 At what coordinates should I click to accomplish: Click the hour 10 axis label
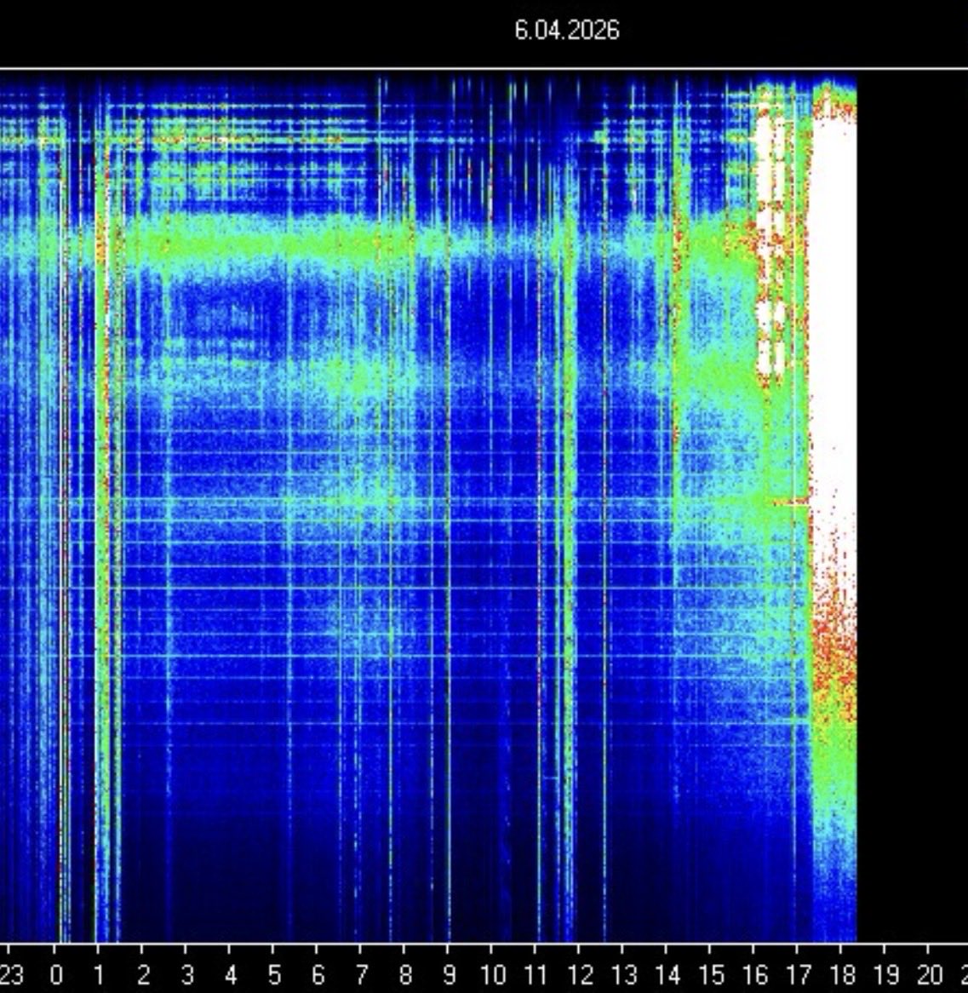coord(493,974)
